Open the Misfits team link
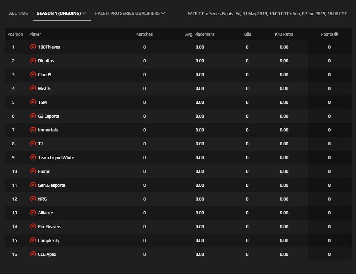This screenshot has height=274, width=356. point(45,88)
